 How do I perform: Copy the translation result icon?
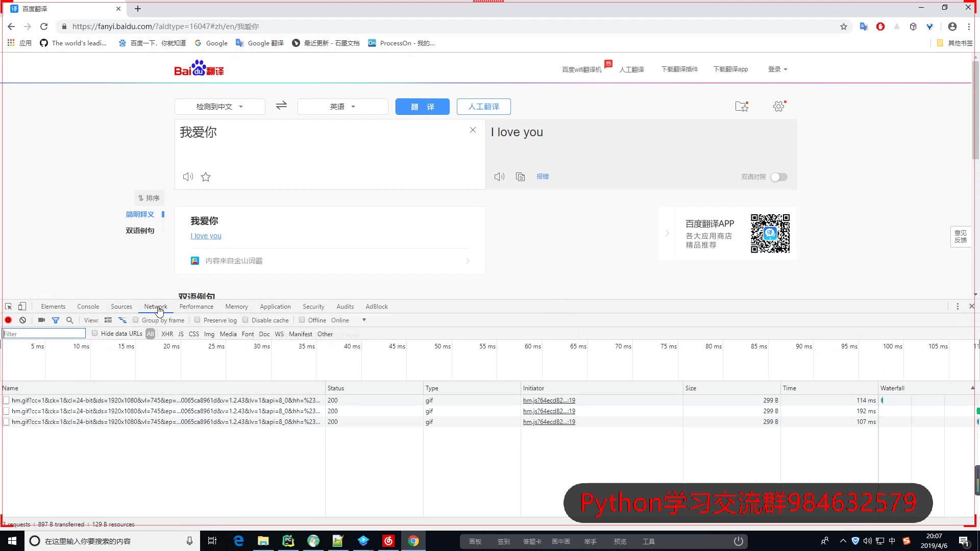pyautogui.click(x=520, y=177)
